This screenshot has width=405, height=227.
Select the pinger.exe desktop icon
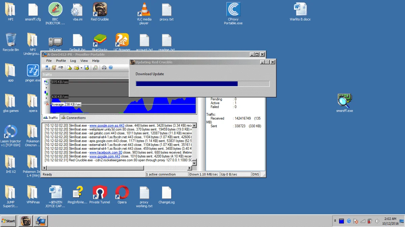[33, 73]
